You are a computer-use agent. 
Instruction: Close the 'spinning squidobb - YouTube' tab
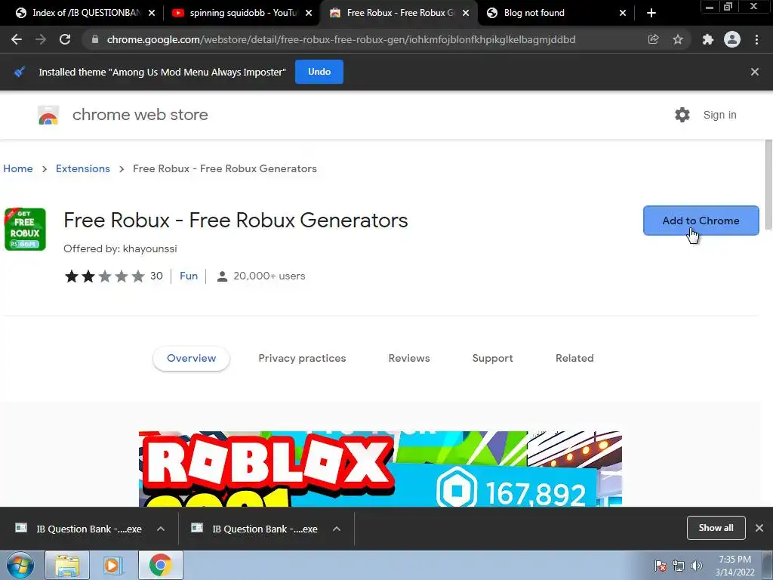click(x=309, y=13)
